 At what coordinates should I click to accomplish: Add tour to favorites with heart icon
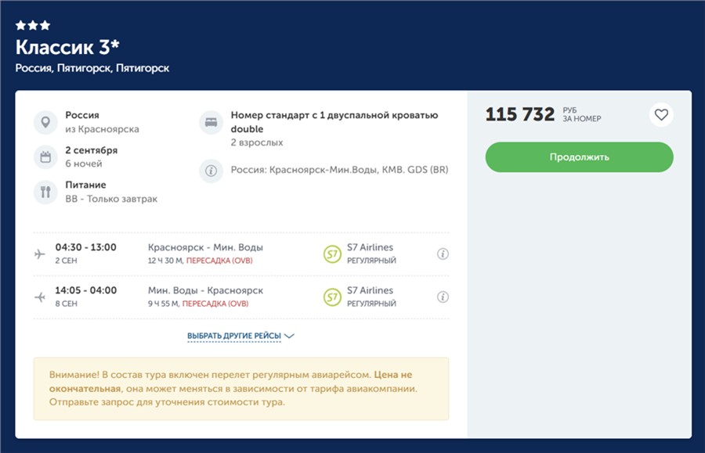(661, 115)
